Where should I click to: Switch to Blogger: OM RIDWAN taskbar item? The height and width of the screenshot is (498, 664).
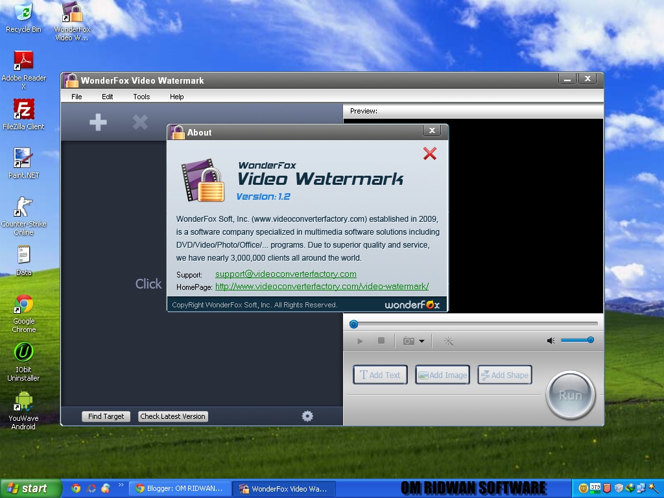point(180,488)
